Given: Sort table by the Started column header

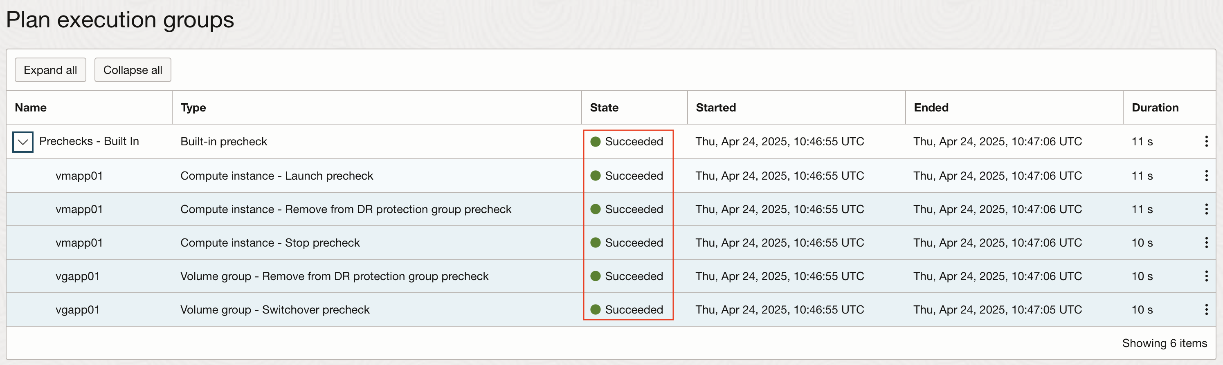Looking at the screenshot, I should tap(715, 108).
